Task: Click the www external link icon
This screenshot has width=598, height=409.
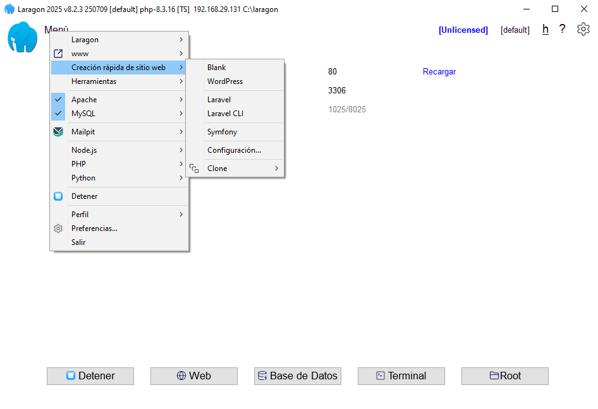Action: click(x=58, y=54)
